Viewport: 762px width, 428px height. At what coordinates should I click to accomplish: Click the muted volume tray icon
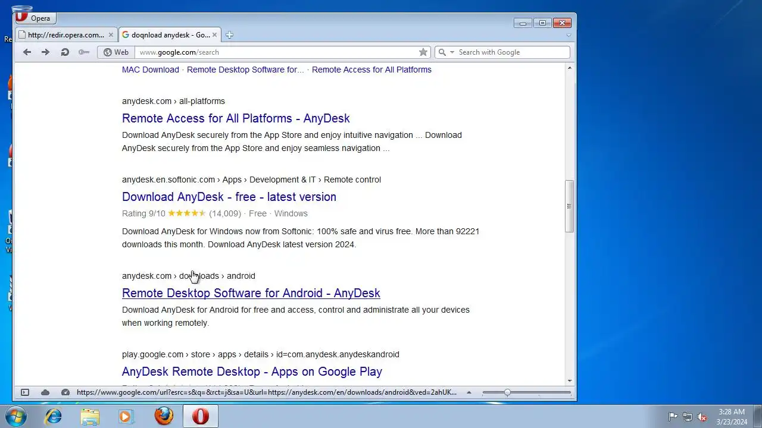702,417
